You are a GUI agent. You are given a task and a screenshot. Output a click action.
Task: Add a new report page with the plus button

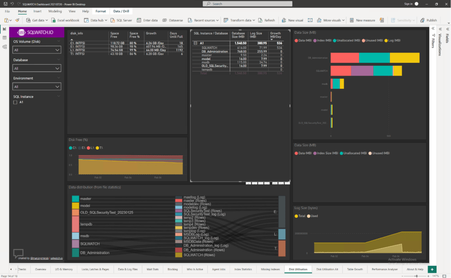click(432, 269)
